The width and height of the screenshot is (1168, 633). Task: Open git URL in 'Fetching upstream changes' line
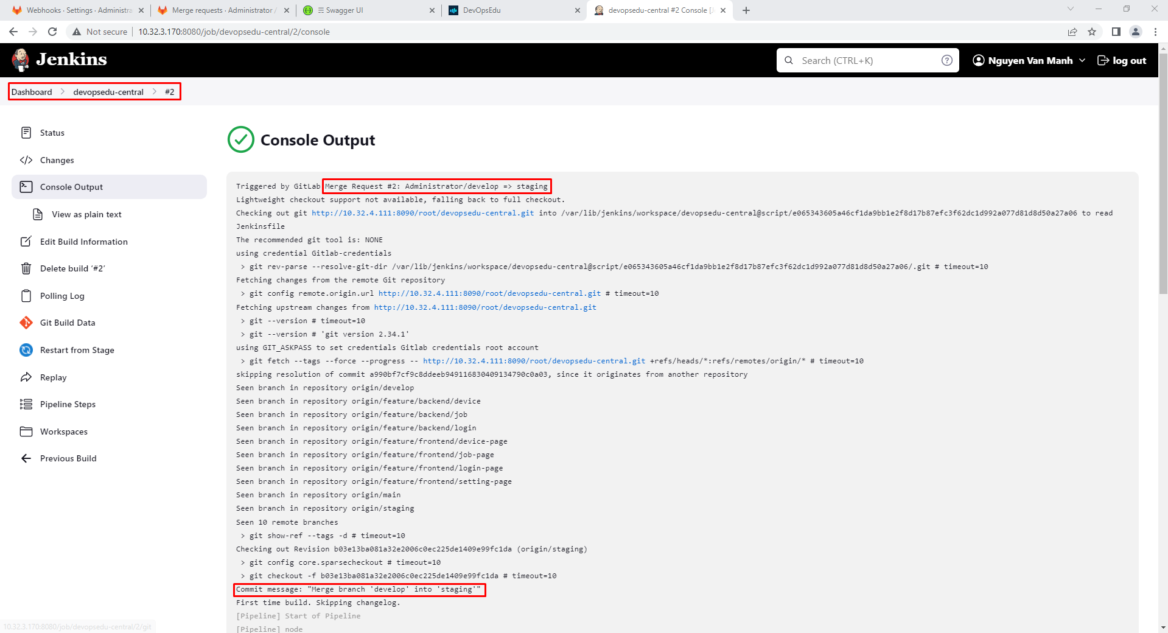[485, 307]
